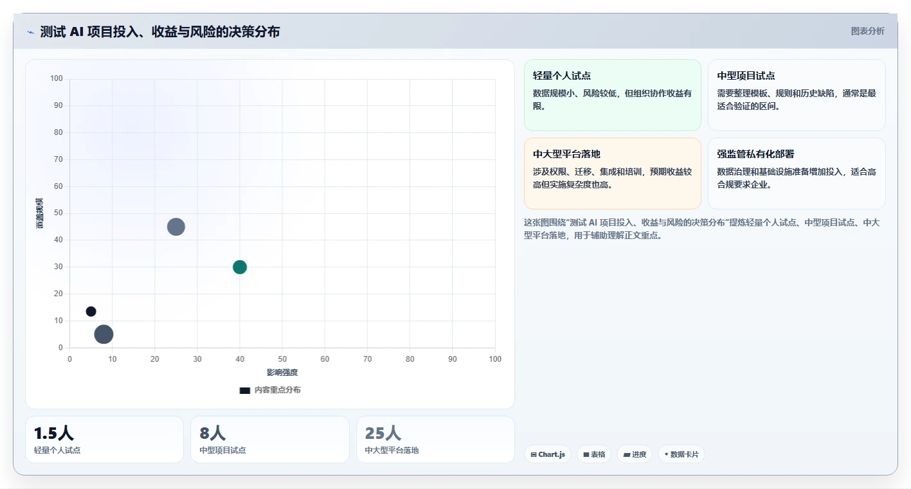Click the blue lightning icon beside the title
The height and width of the screenshot is (489, 911).
[x=30, y=32]
